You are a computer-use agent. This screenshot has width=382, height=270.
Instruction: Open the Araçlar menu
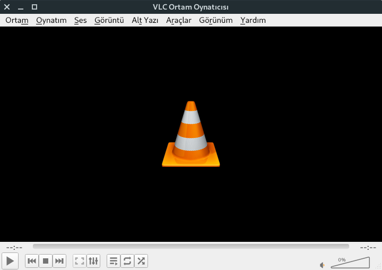[x=179, y=20]
